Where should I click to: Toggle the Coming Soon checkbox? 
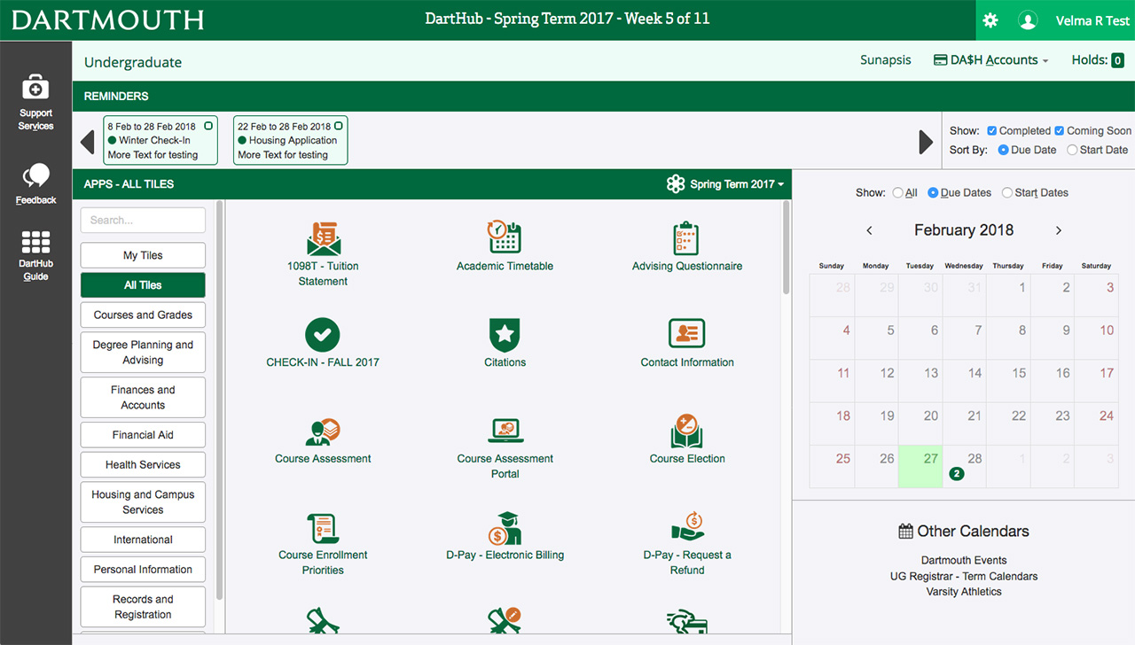[1060, 130]
